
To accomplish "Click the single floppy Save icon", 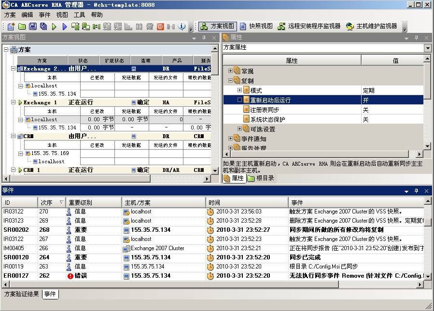I will point(33,26).
